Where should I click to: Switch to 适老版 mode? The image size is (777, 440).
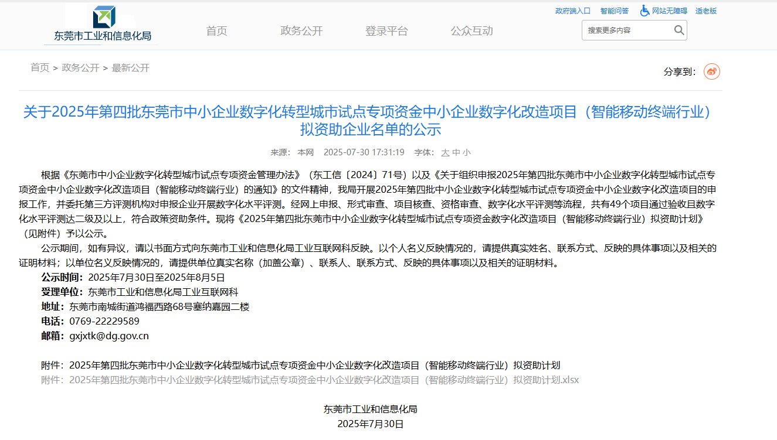tap(705, 11)
